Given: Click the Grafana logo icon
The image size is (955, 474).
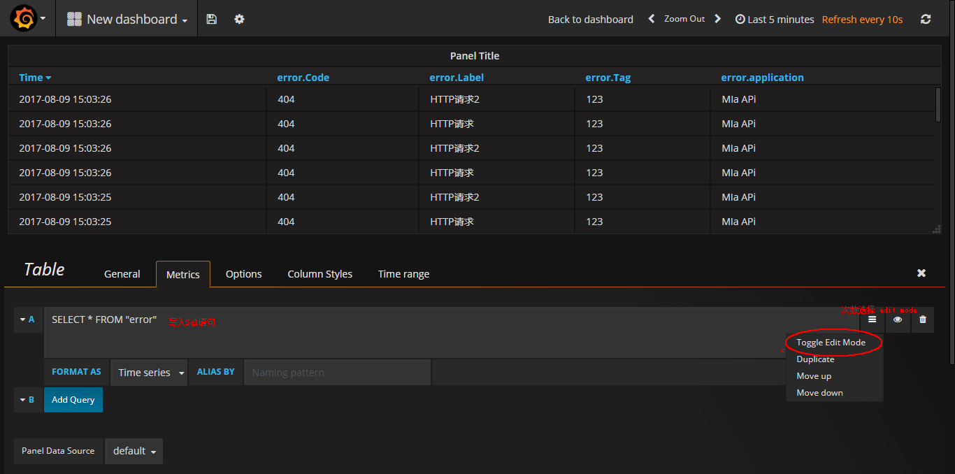Looking at the screenshot, I should coord(24,19).
